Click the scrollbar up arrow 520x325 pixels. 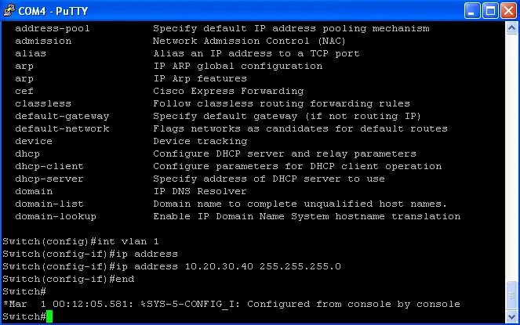coord(511,28)
